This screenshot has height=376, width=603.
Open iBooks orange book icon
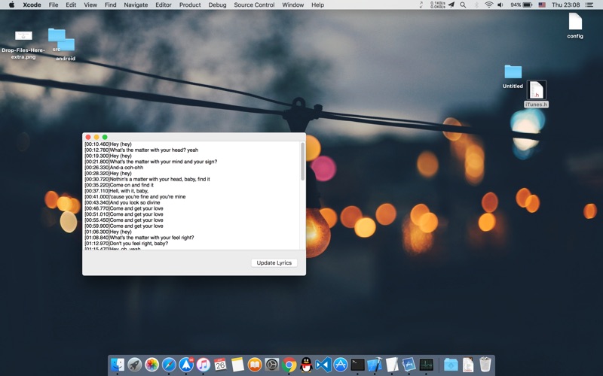pos(255,365)
